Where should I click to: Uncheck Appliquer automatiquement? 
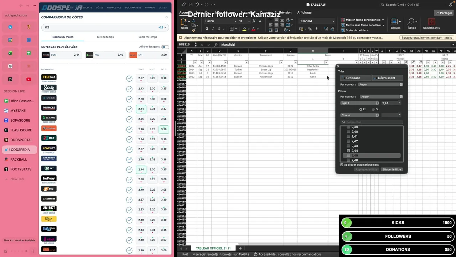click(342, 165)
